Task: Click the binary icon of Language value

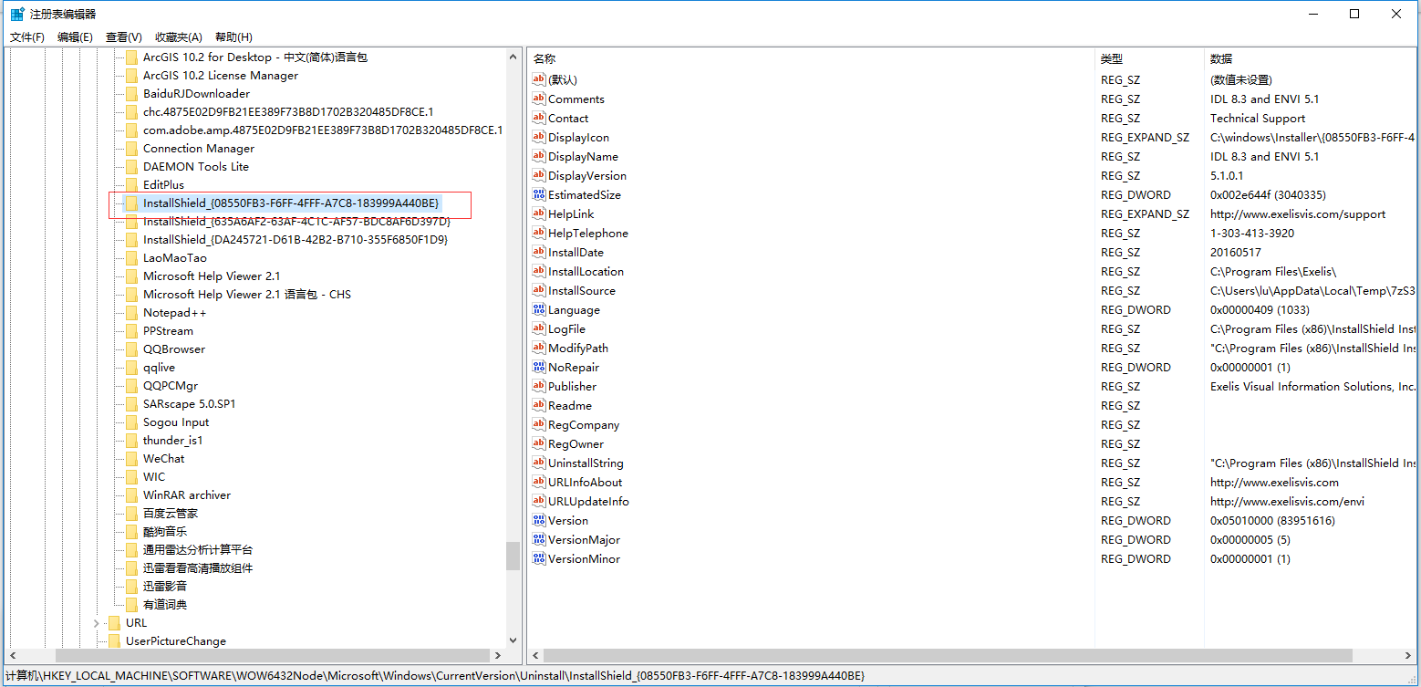Action: click(538, 309)
